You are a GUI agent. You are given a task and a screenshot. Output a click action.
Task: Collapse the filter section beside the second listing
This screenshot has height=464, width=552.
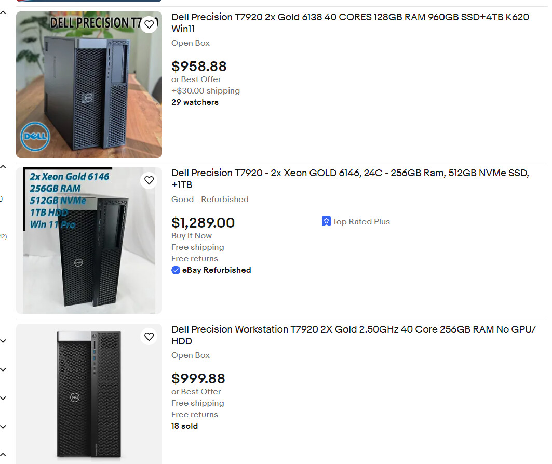click(x=3, y=167)
